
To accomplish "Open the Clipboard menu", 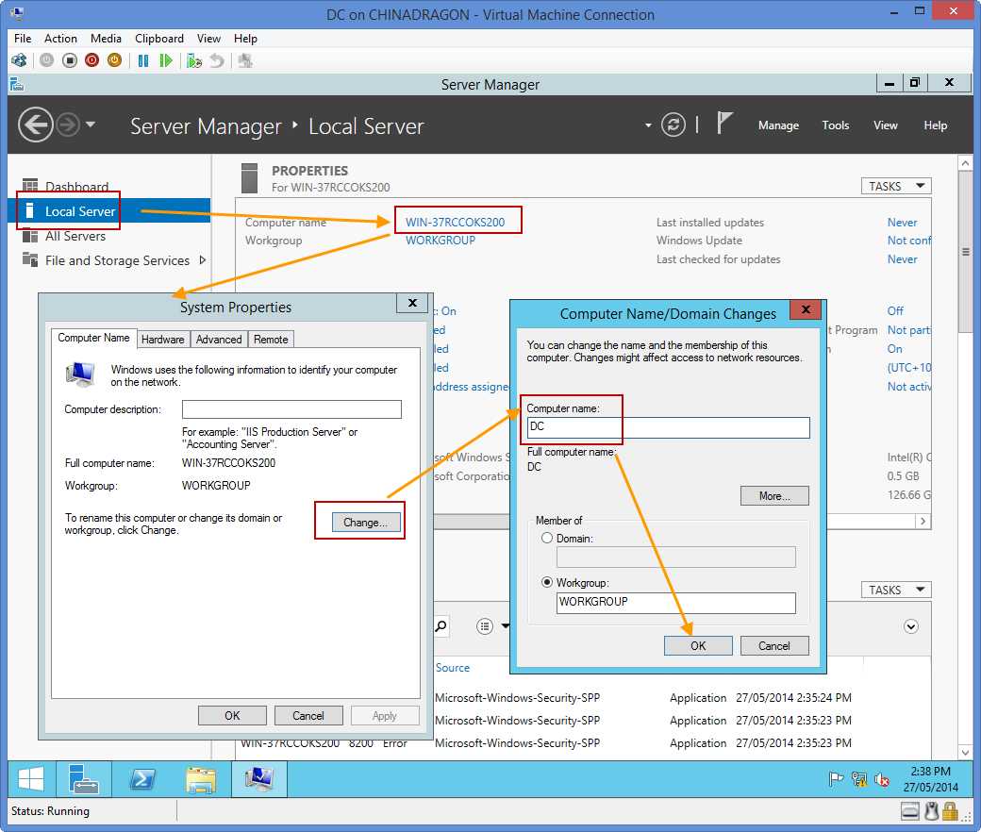I will click(x=158, y=38).
